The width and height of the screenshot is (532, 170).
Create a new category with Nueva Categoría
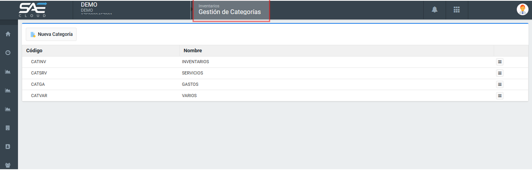51,34
